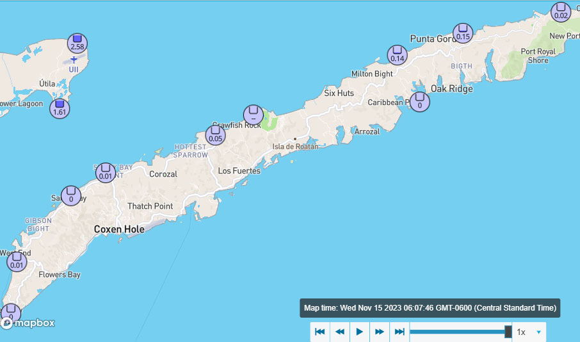Jump to last frame of animation
The height and width of the screenshot is (342, 580).
pyautogui.click(x=399, y=332)
